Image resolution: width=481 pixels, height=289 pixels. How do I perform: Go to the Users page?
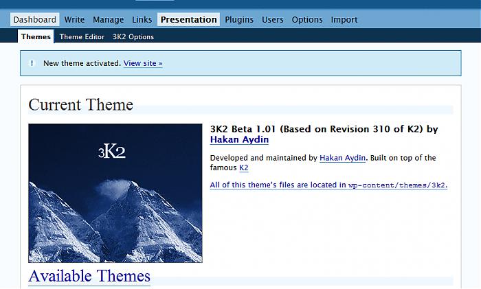[272, 20]
